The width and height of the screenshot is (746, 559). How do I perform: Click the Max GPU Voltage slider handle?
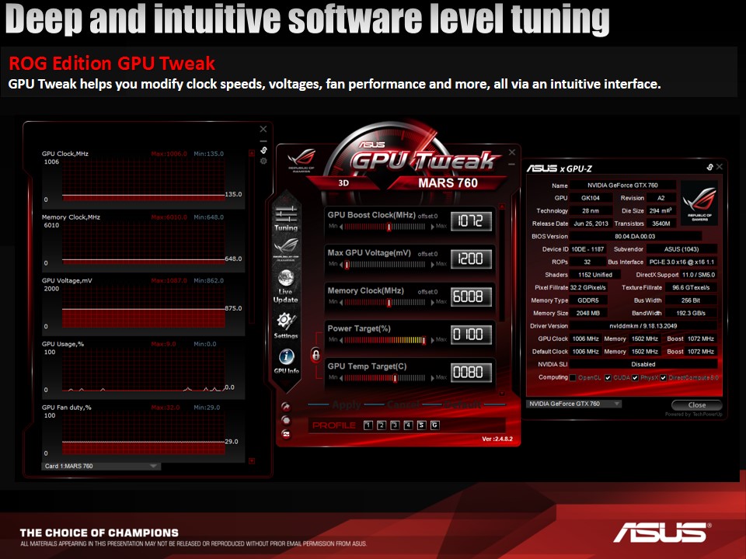pos(347,265)
